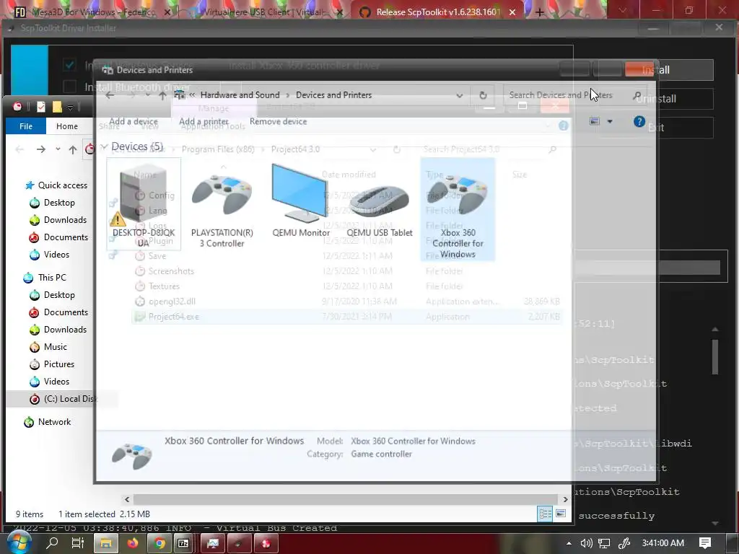The height and width of the screenshot is (554, 739).
Task: Click the properties icon in File Explorer title bar
Action: click(x=41, y=107)
